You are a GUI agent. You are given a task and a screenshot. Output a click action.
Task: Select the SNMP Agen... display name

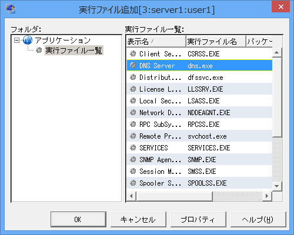pyautogui.click(x=160, y=159)
